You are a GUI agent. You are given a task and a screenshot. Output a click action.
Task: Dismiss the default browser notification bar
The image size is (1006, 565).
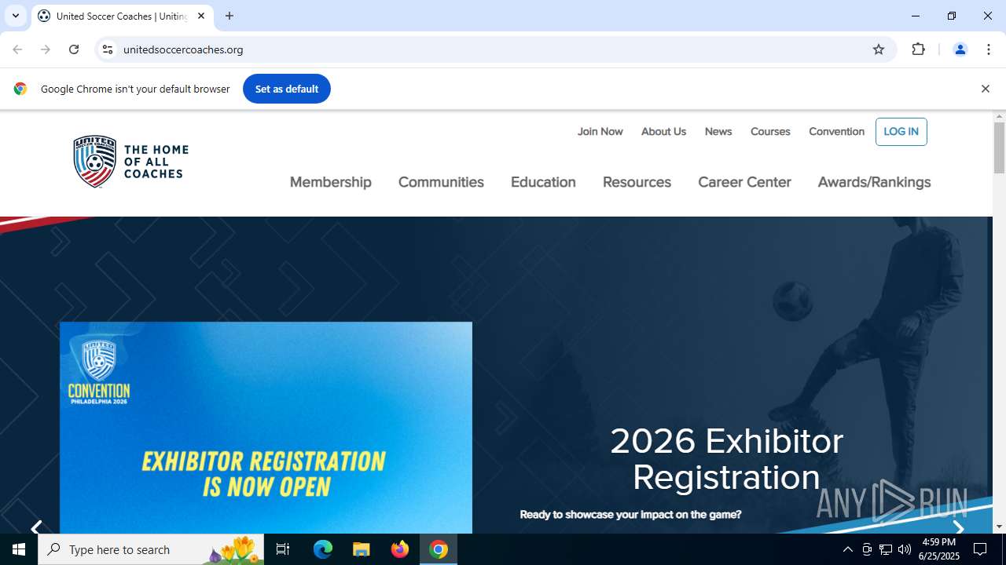point(985,89)
